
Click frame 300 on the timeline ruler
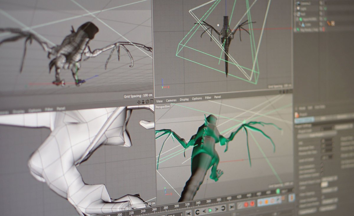coord(176,206)
